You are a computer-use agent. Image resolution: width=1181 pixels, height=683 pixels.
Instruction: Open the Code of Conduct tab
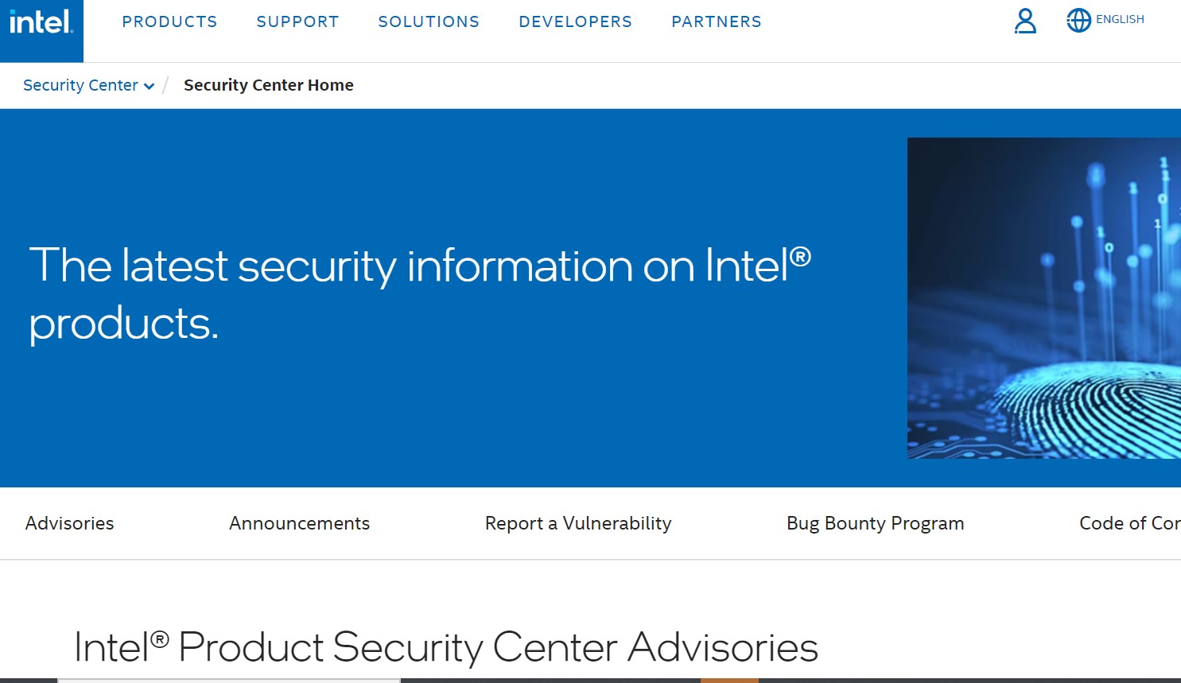(x=1129, y=523)
